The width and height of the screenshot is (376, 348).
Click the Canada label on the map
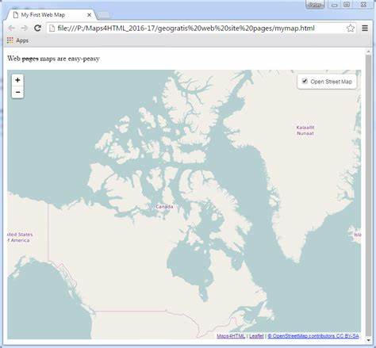164,207
